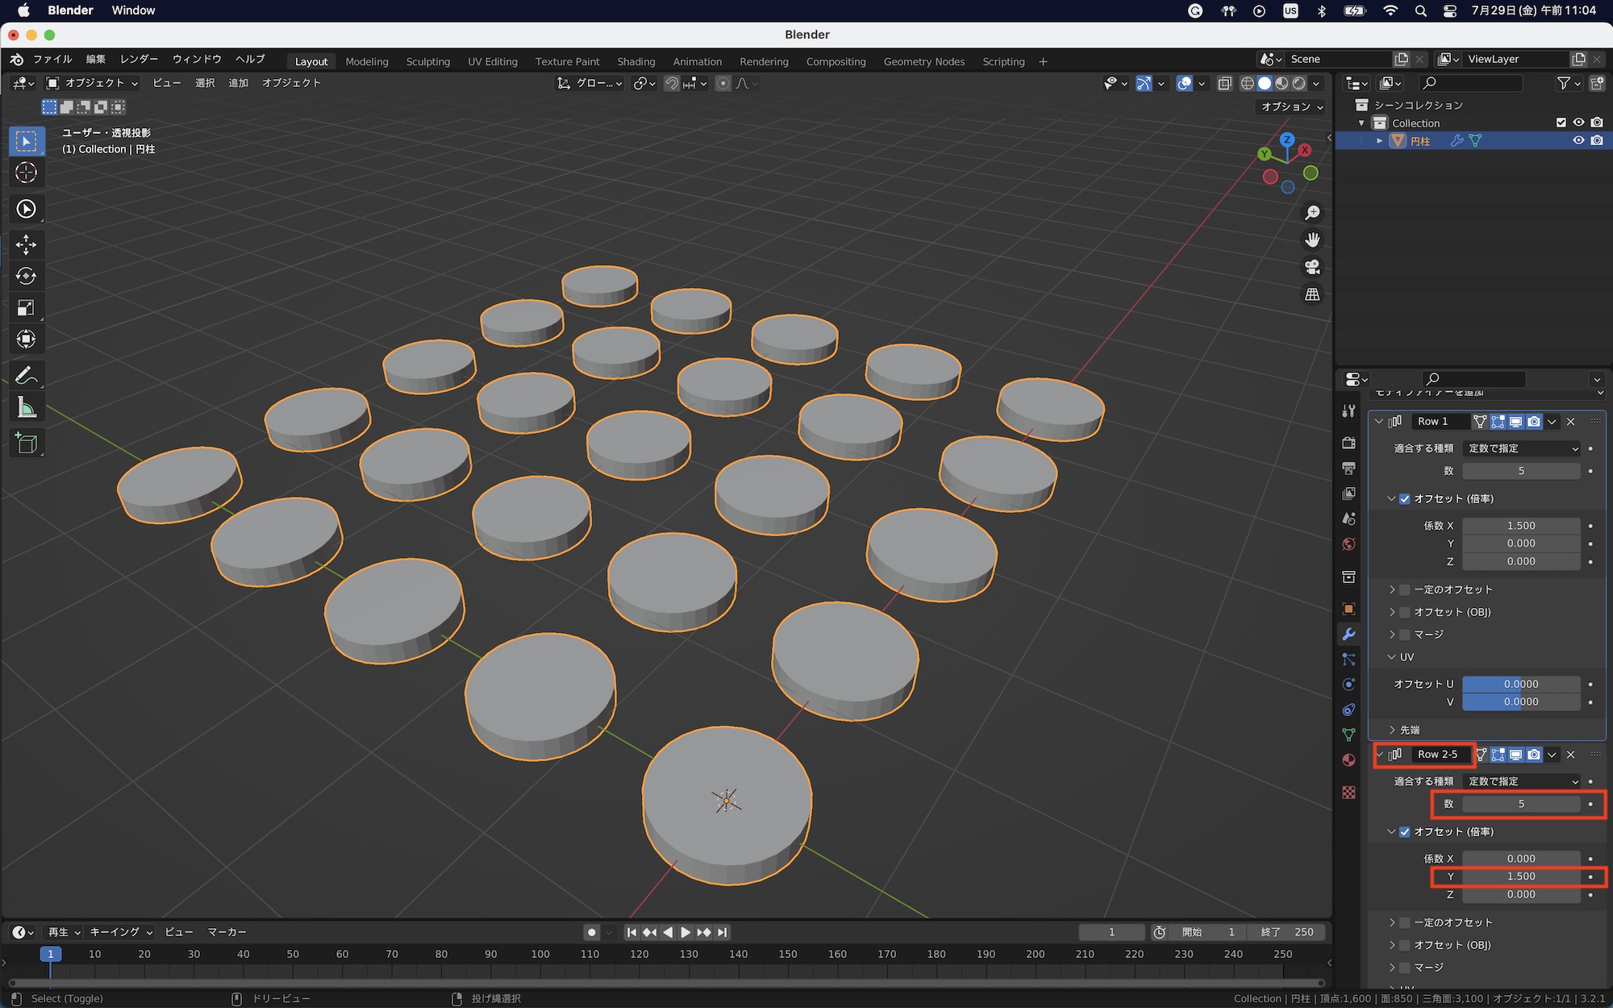This screenshot has width=1613, height=1008.
Task: Collapse the Row 2-5 modifier panel
Action: (x=1380, y=755)
